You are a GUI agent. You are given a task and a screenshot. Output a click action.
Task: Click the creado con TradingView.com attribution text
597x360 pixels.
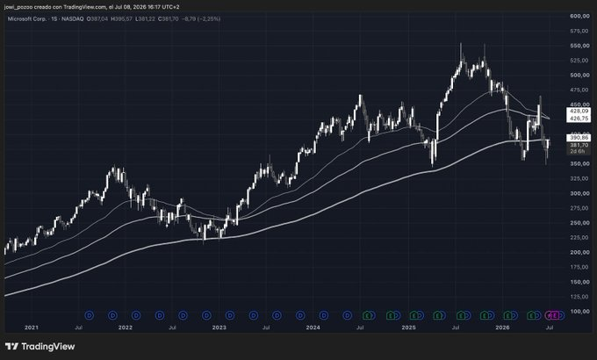71,7
